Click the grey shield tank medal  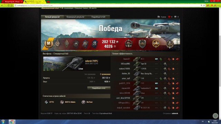pyautogui.click(x=142, y=44)
